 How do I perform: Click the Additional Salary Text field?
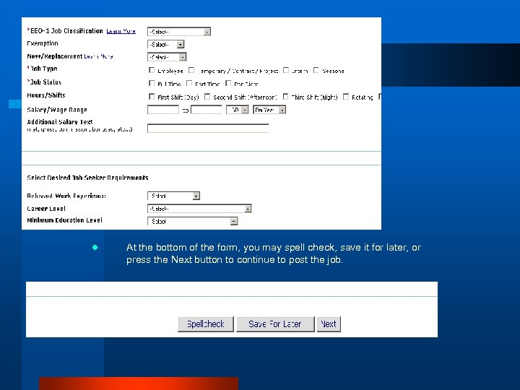coord(208,129)
